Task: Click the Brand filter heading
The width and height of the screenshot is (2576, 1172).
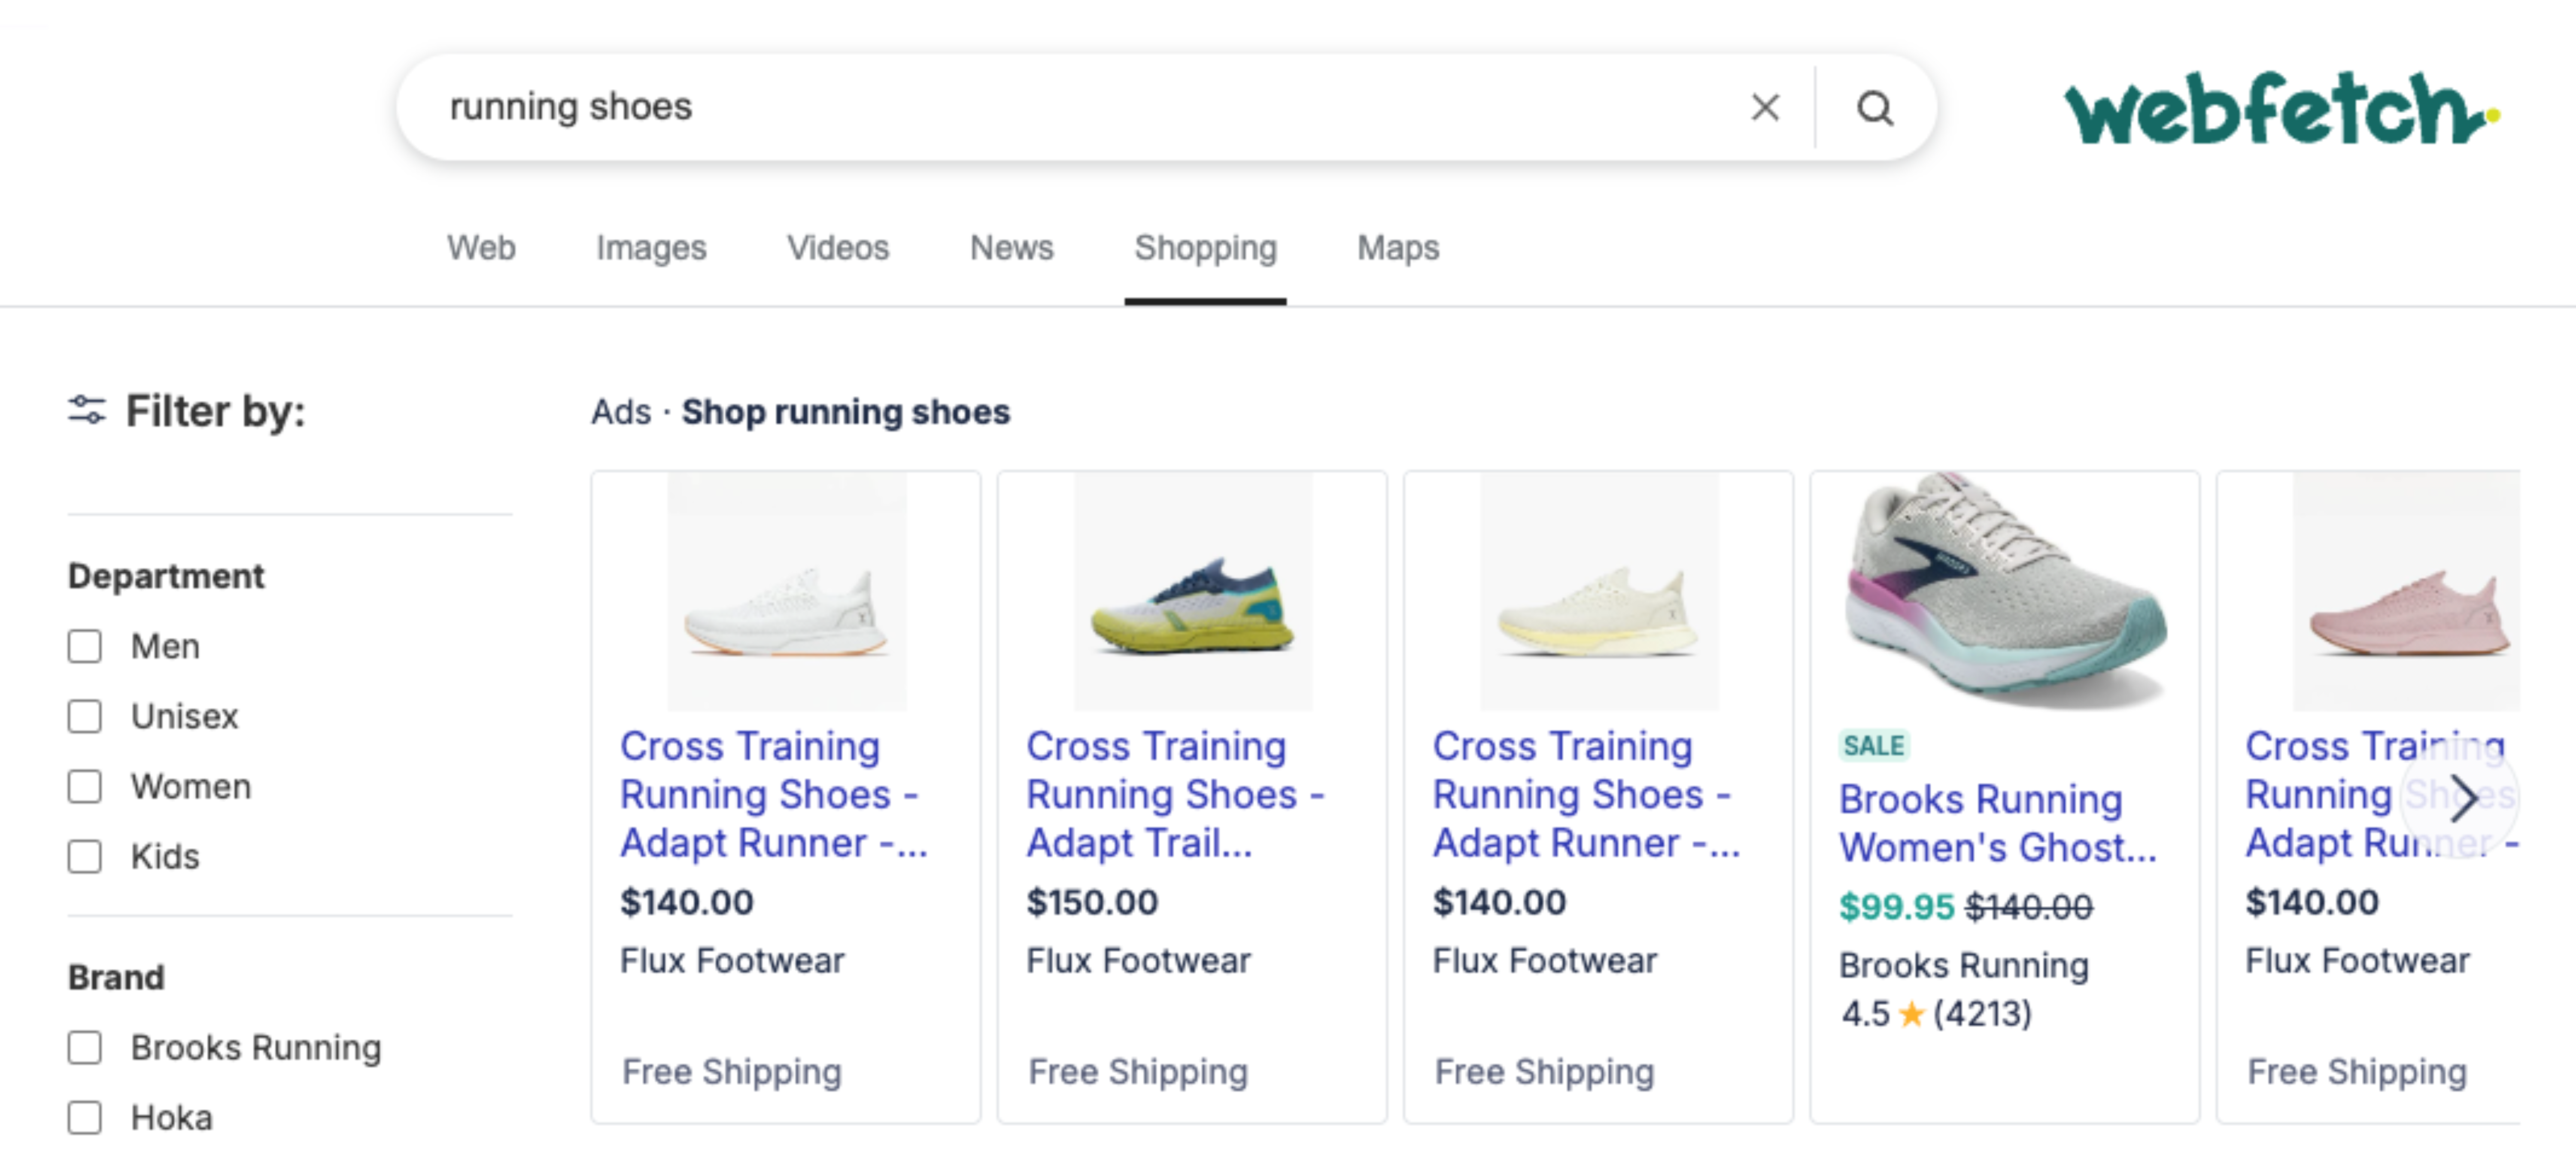Action: click(x=116, y=977)
